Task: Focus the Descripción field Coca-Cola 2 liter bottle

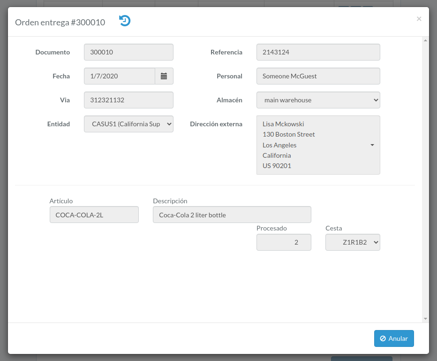Action: pos(232,215)
